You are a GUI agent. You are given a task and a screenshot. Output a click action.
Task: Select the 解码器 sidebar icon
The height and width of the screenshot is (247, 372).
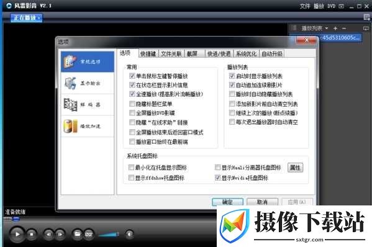[x=70, y=104]
